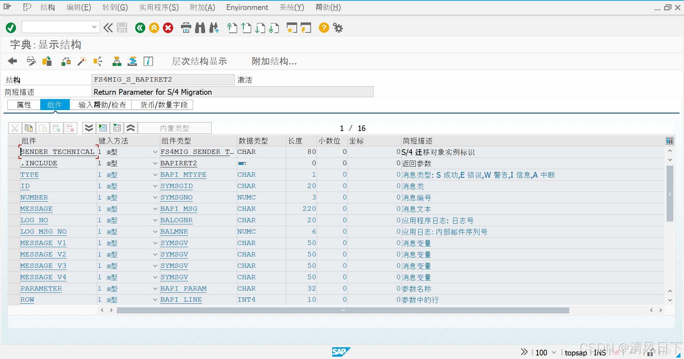The height and width of the screenshot is (359, 684).
Task: Open the 实用程序(S) menu
Action: [x=159, y=7]
